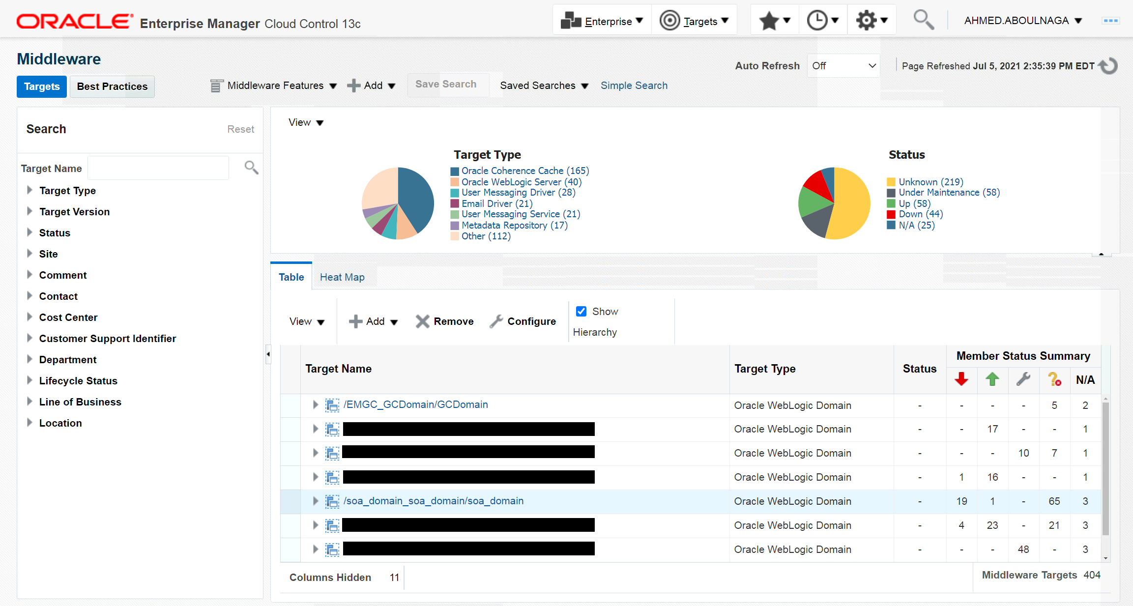1133x606 pixels.
Task: Open the Best Practices tab
Action: point(112,87)
